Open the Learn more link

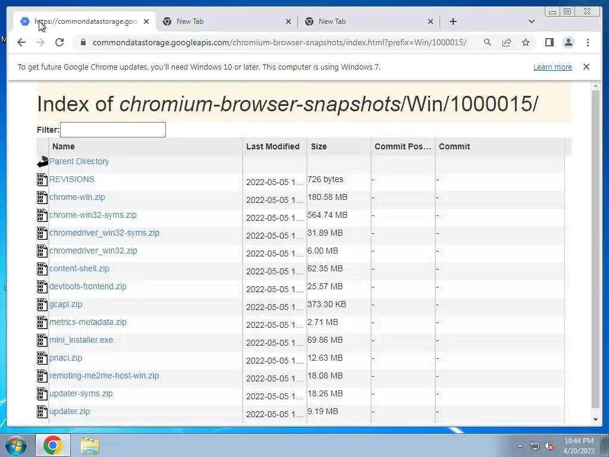coord(553,67)
